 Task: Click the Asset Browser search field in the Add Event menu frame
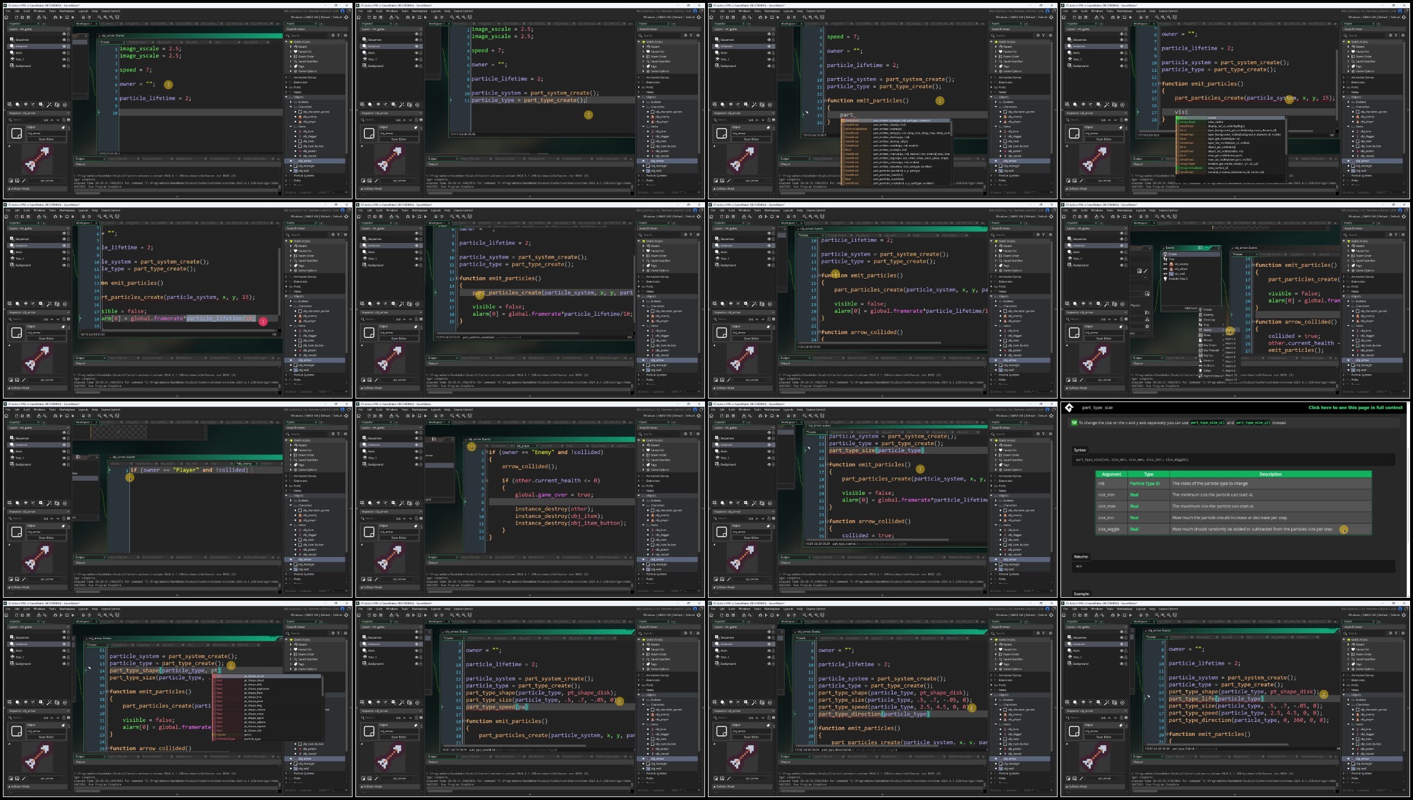click(x=1364, y=235)
